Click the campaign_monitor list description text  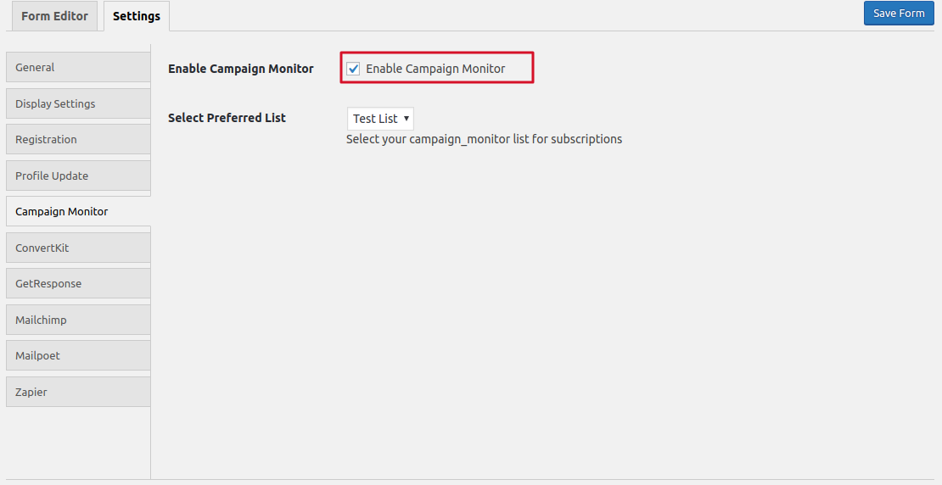485,139
